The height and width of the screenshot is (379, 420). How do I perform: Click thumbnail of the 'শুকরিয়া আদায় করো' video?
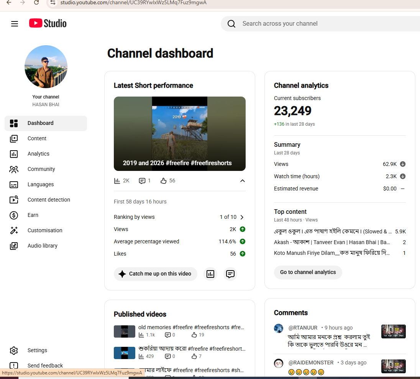click(124, 353)
